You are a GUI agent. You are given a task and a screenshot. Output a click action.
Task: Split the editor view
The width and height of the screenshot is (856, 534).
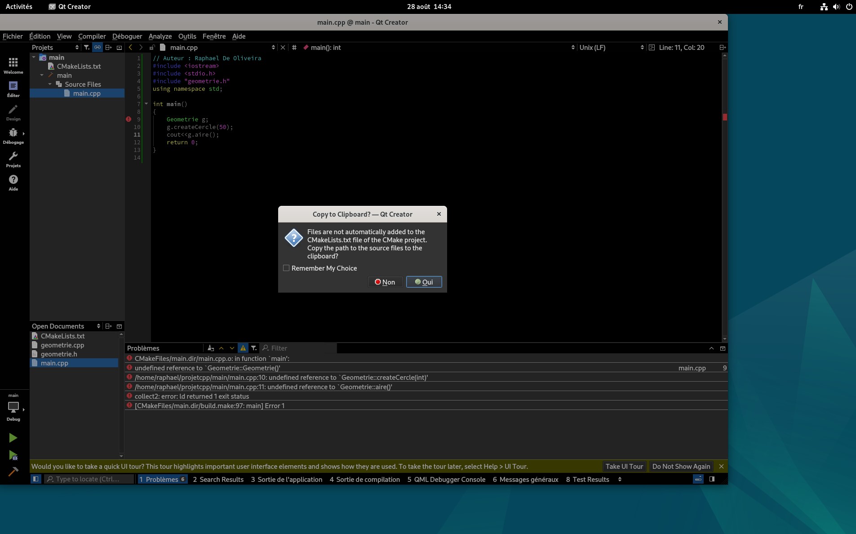point(723,47)
